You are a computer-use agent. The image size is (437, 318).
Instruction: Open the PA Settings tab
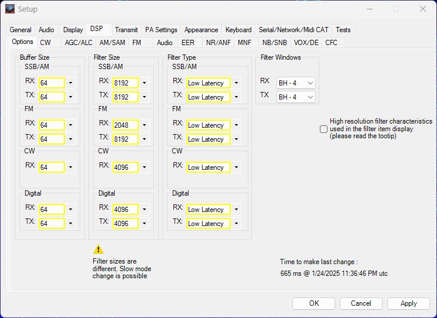(x=161, y=30)
